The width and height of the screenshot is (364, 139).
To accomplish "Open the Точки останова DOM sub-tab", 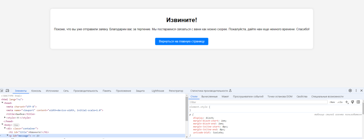I will click(x=280, y=97).
